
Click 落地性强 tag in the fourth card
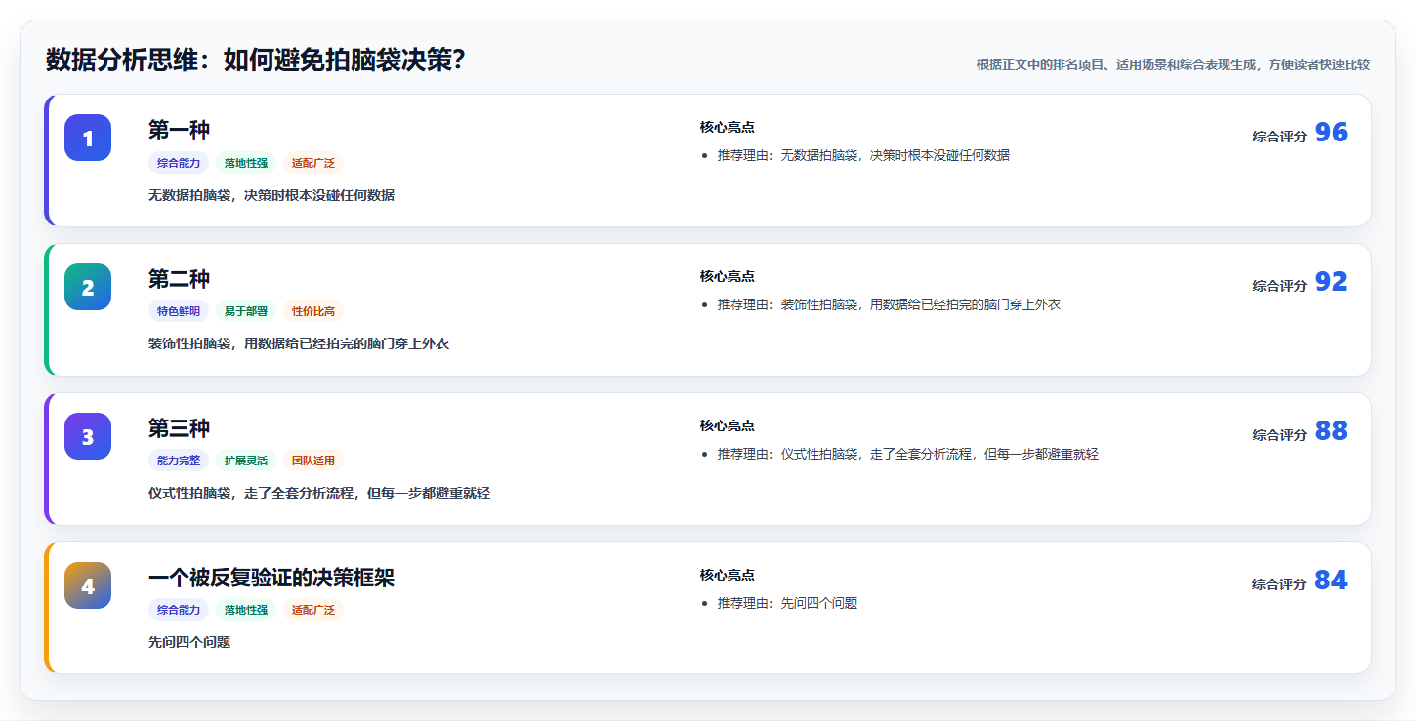click(x=246, y=610)
